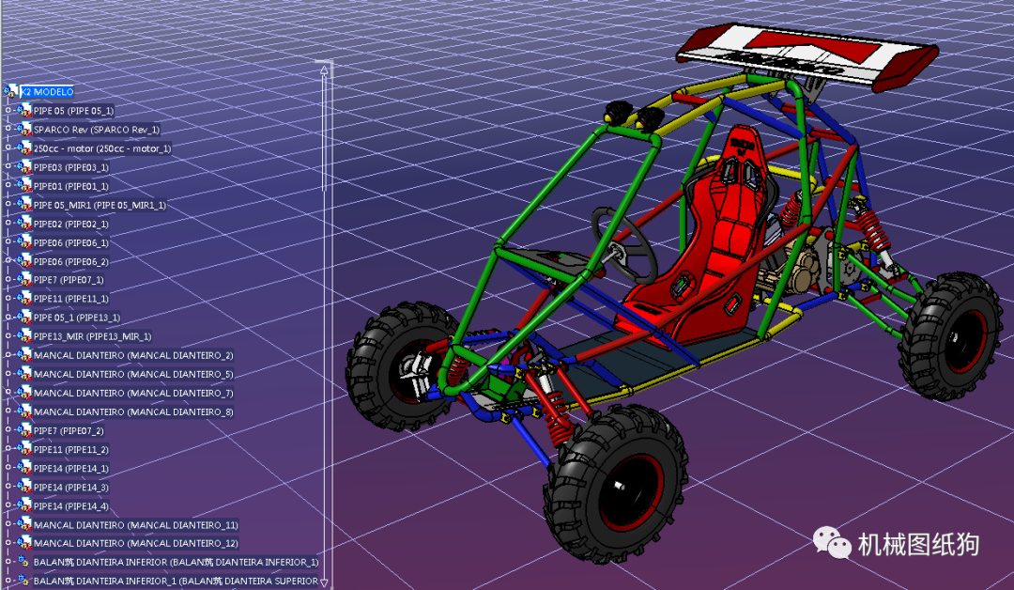
Task: Expand the PIPE03 (PIPE03_1) tree node
Action: 8,167
